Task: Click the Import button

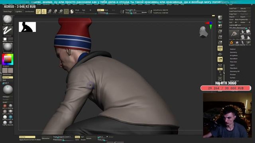Action: click(x=234, y=17)
